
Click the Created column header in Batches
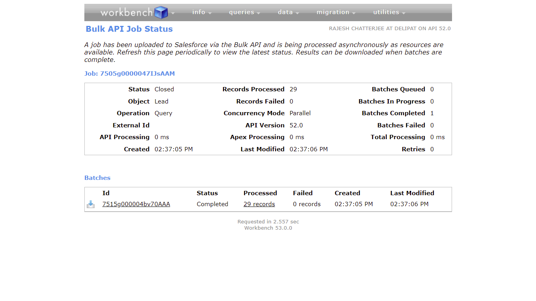(347, 193)
